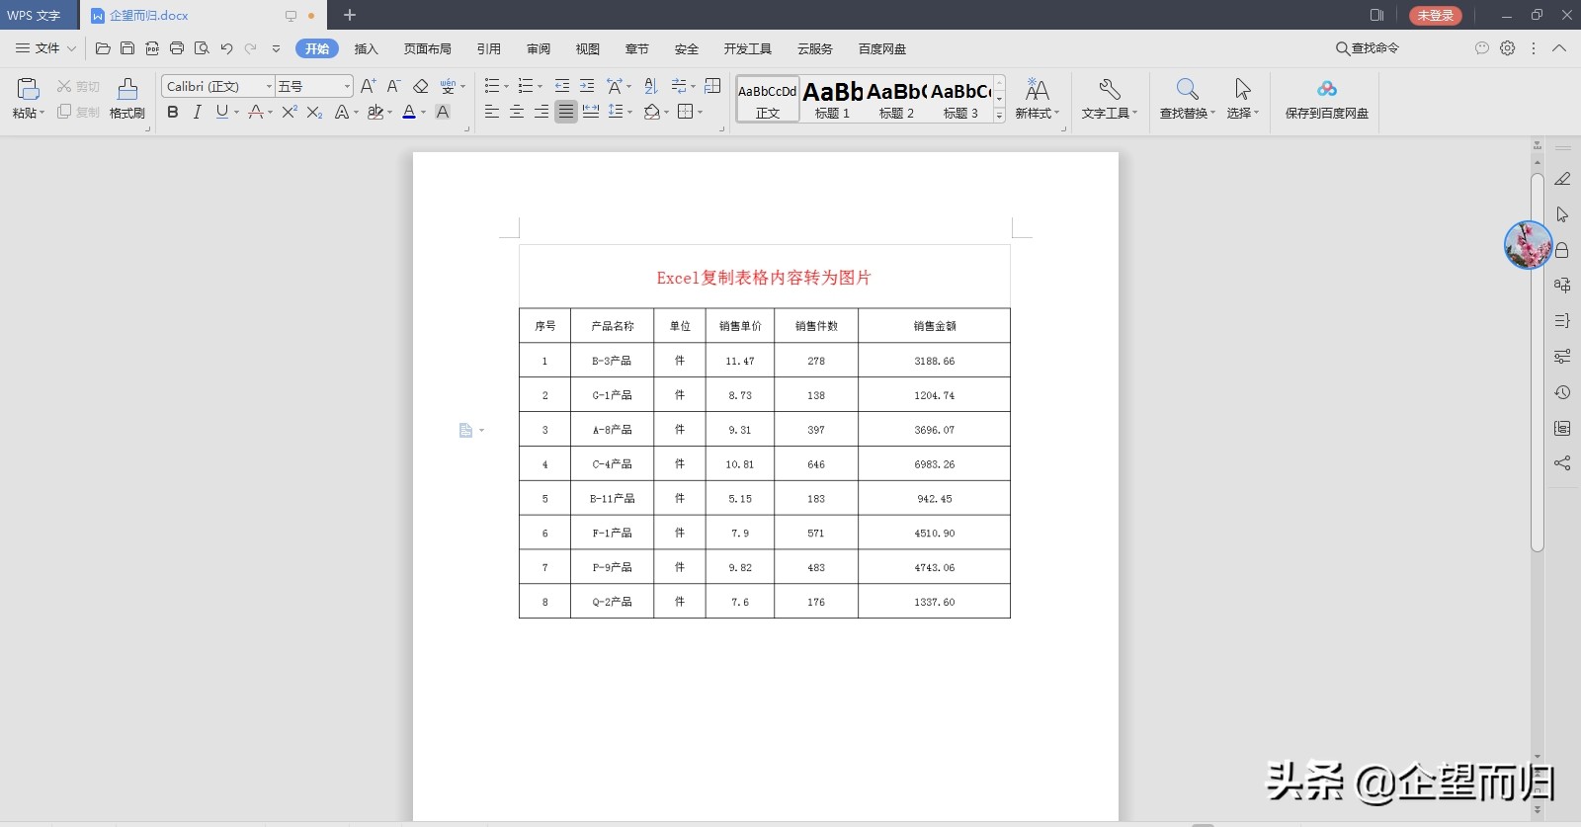Image resolution: width=1581 pixels, height=827 pixels.
Task: Open 查找替换 find and replace
Action: coord(1187,99)
